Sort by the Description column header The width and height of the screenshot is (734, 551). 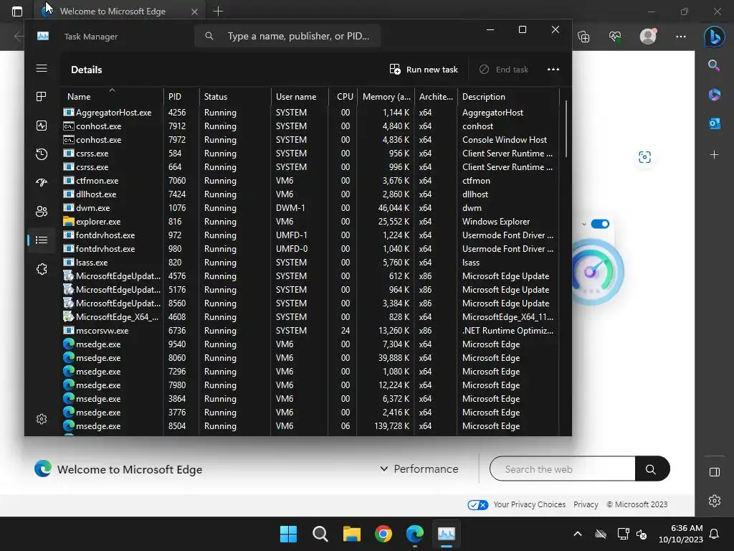click(x=508, y=97)
